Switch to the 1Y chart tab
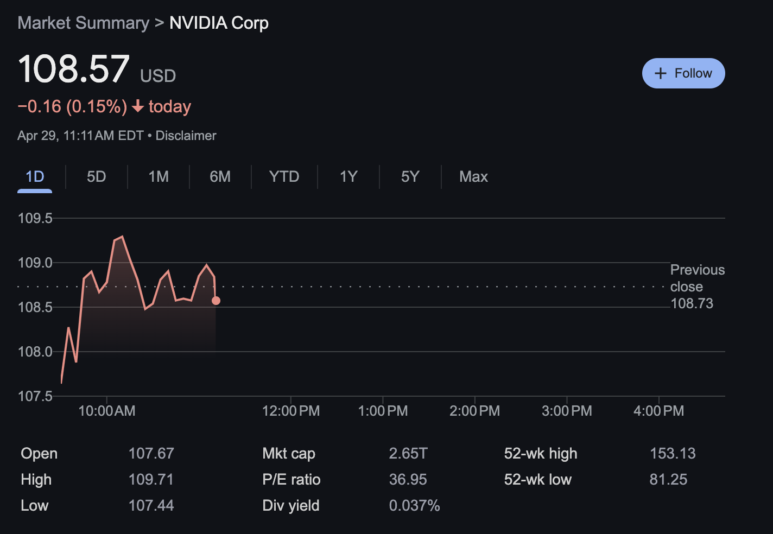Screen dimensions: 773x534 tap(349, 177)
